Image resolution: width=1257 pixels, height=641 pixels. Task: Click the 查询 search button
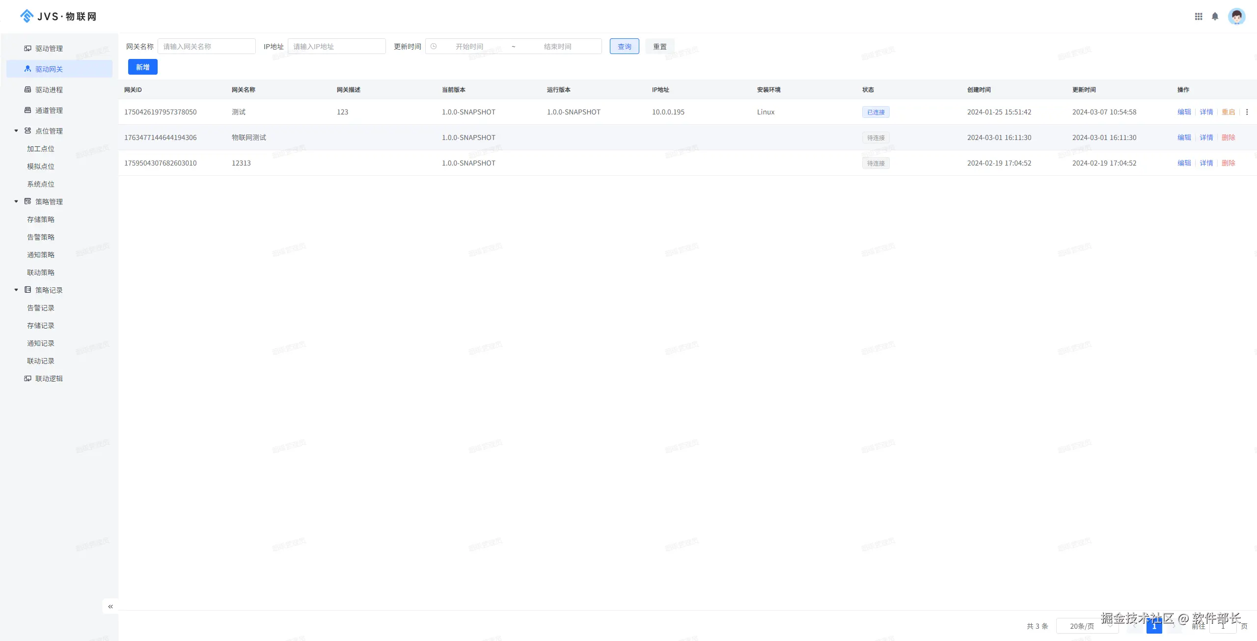pyautogui.click(x=624, y=46)
